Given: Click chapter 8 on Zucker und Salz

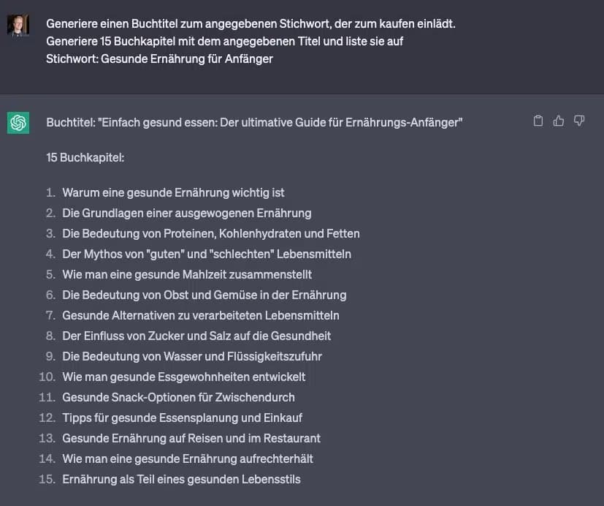Looking at the screenshot, I should [196, 336].
